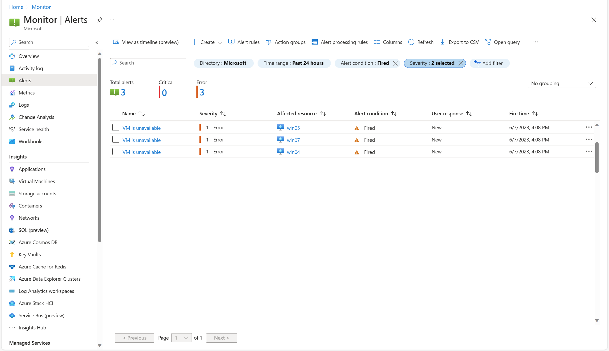Click the Search alerts input field
The image size is (609, 351).
click(x=148, y=63)
